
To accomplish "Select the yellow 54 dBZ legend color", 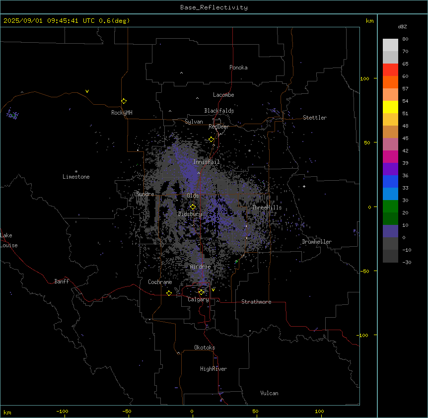I will [x=390, y=107].
